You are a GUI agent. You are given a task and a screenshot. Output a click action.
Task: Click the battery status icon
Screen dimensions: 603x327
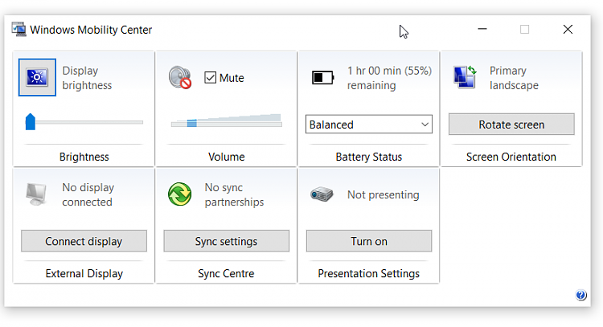[x=322, y=78]
